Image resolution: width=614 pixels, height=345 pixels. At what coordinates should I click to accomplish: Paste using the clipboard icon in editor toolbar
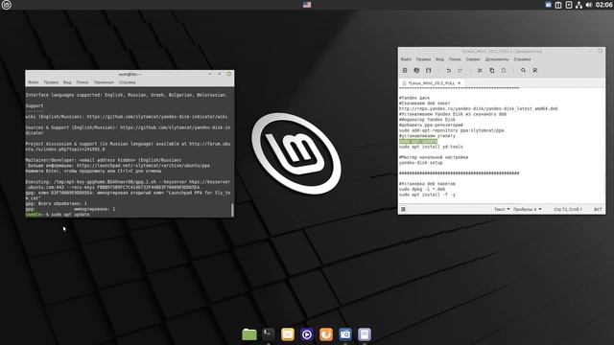pos(504,70)
